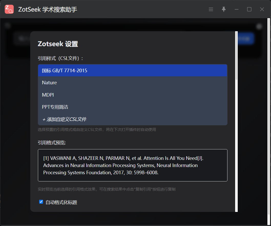
Task: Toggle the 自动格式化标题 checkbox
Action: (41, 202)
